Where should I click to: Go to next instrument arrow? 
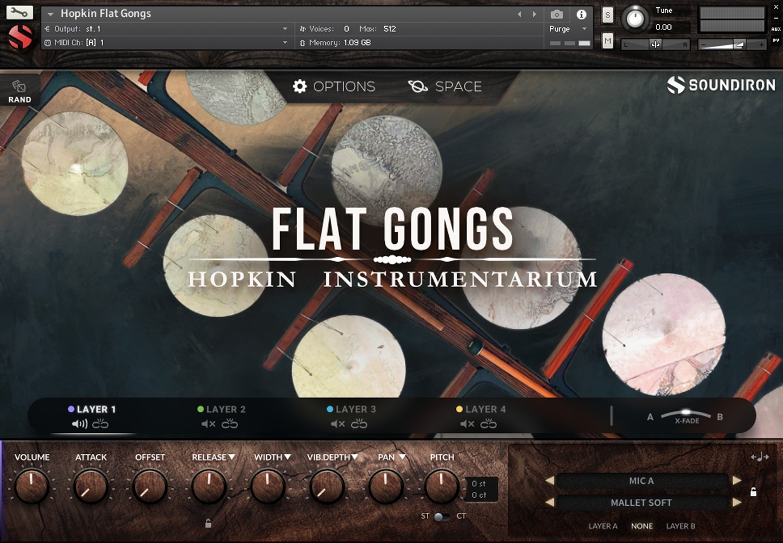coord(534,14)
